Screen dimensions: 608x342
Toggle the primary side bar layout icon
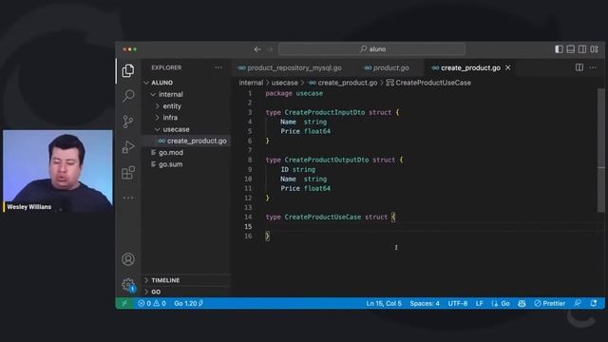(x=559, y=49)
